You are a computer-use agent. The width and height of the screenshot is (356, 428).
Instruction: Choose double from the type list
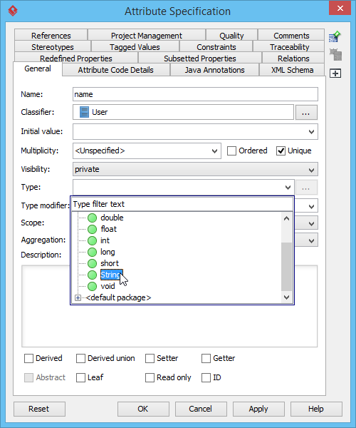coord(112,218)
